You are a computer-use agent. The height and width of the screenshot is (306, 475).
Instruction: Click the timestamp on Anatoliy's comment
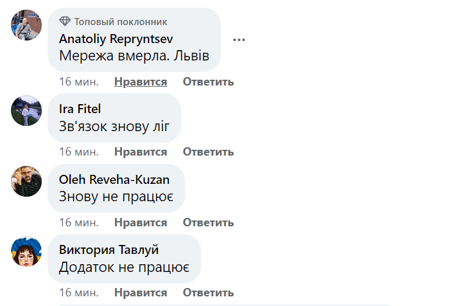(x=79, y=82)
